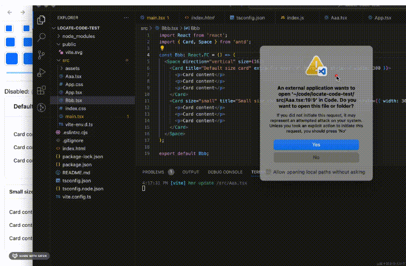406x266 pixels.
Task: Open the Search view in the activity bar
Action: [41, 37]
